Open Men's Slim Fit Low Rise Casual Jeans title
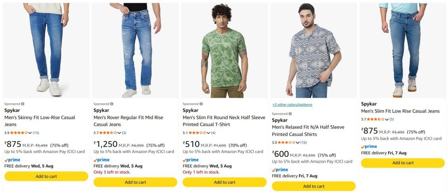 point(400,111)
